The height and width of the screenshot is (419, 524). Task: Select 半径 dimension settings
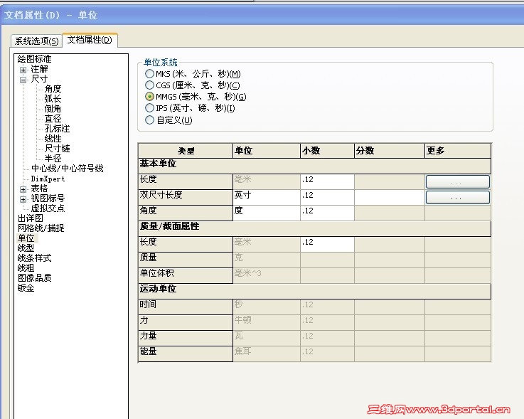pyautogui.click(x=53, y=159)
